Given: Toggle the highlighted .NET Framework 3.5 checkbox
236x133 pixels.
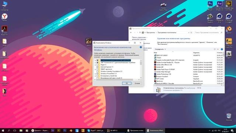Looking at the screenshot, I should [97, 60].
